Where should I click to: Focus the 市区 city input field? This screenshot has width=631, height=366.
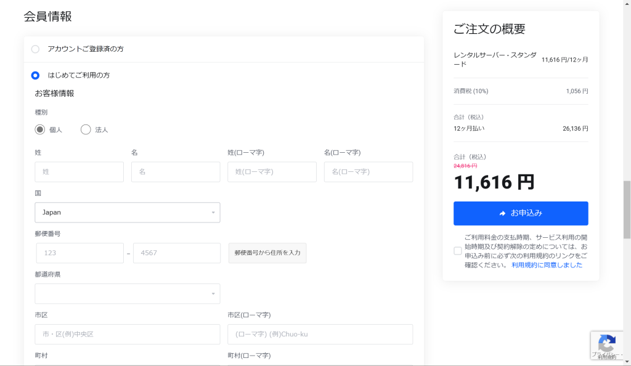click(128, 335)
